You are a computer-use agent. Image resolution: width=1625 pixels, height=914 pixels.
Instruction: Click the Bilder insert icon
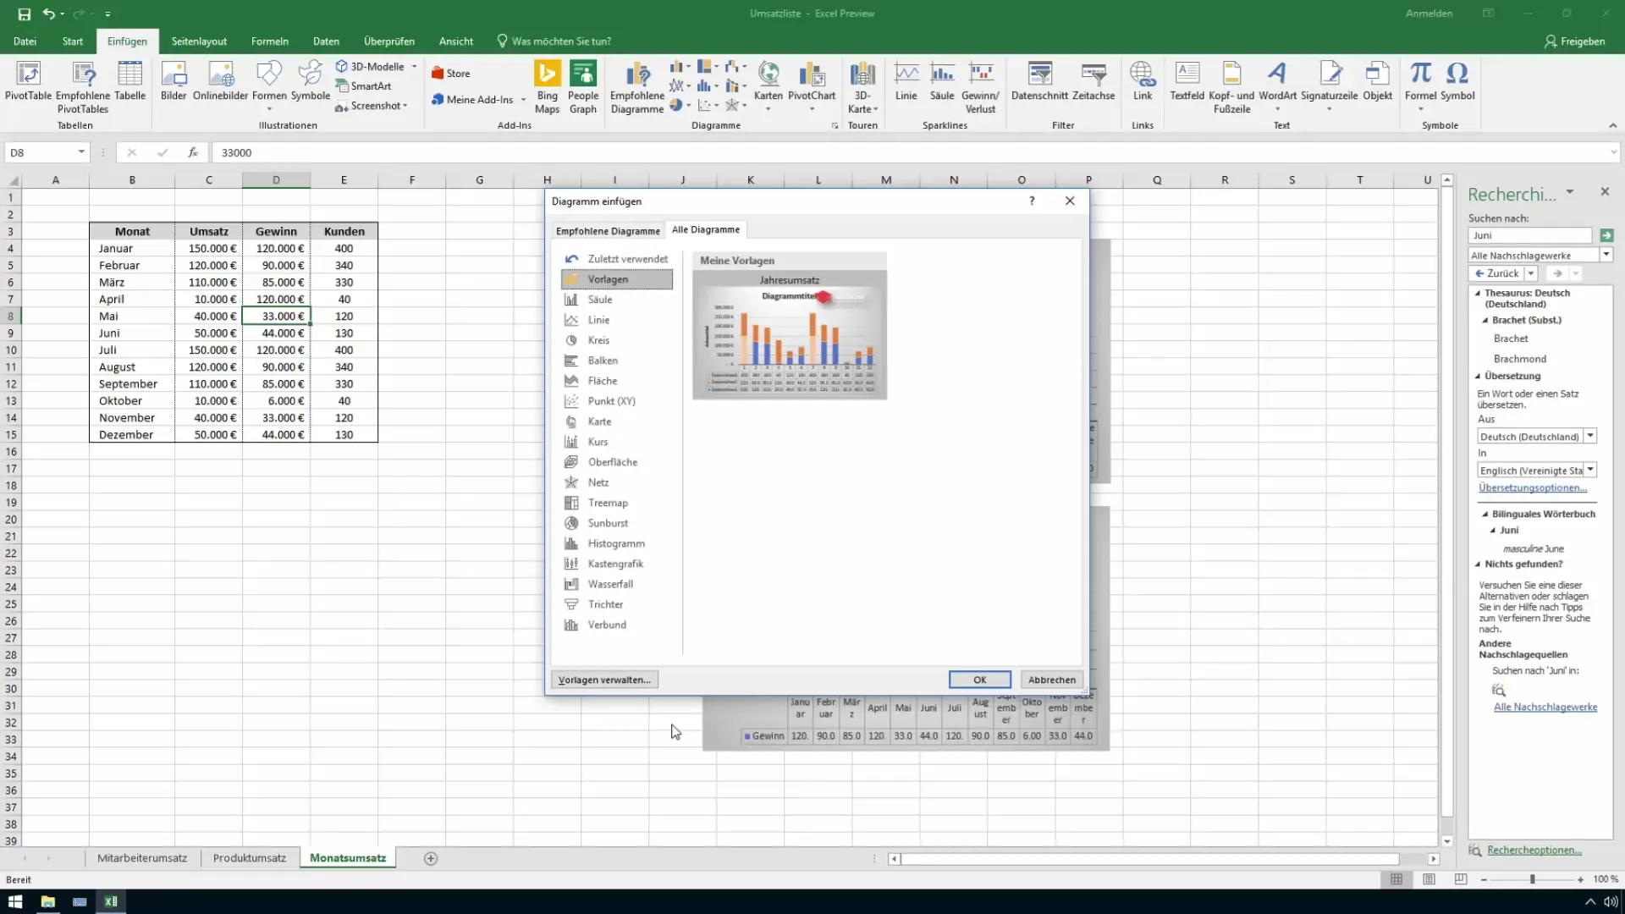(x=174, y=81)
